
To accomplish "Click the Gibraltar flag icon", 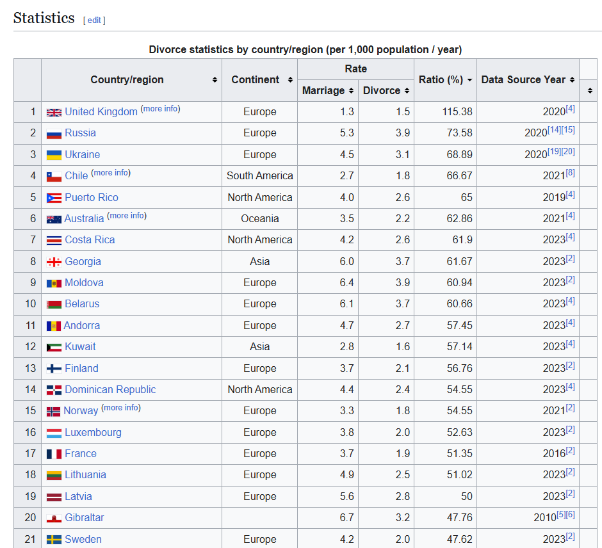I will 54,519.
